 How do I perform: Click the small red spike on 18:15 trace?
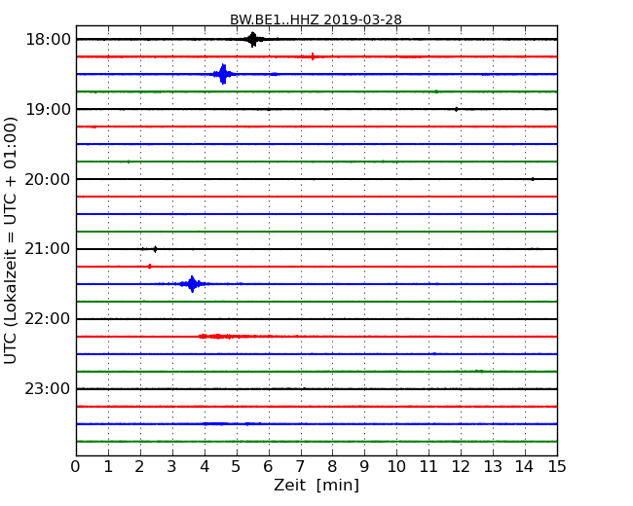click(313, 56)
